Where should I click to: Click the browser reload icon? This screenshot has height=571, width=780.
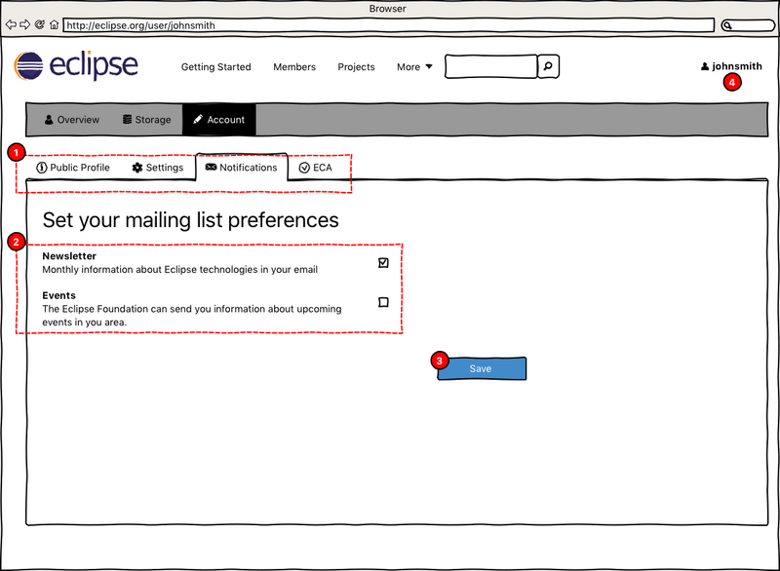tap(39, 24)
